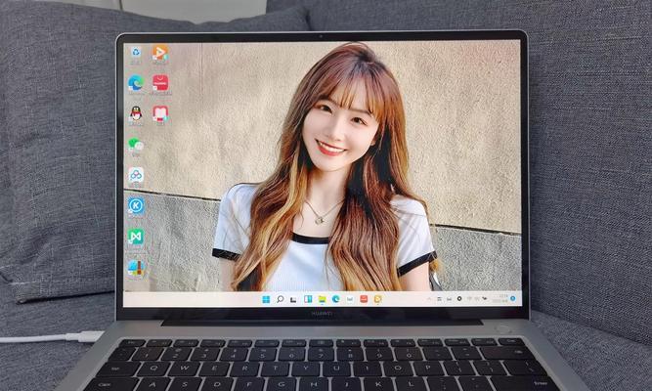Image resolution: width=652 pixels, height=391 pixels.
Task: Click the black circle tray icon
Action: (x=459, y=299)
